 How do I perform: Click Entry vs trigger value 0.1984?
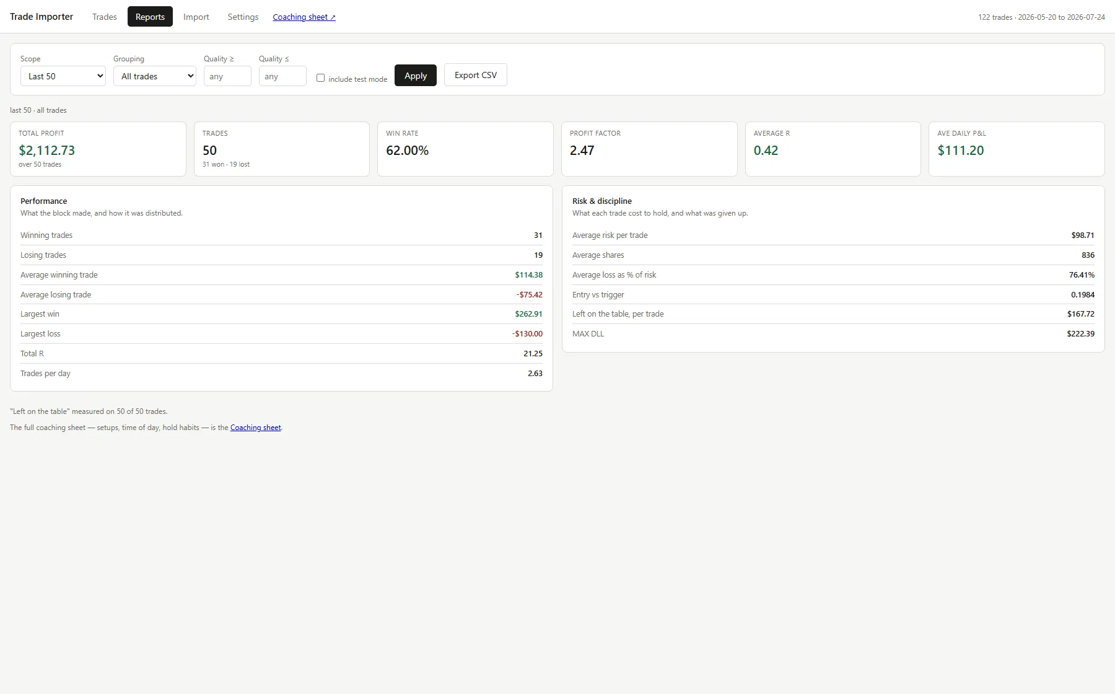click(1083, 295)
